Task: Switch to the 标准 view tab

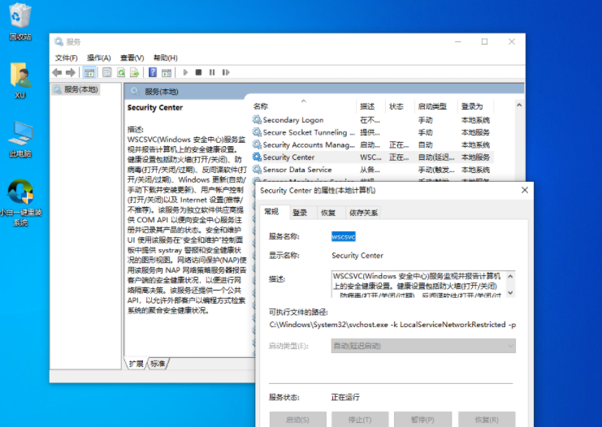Action: (158, 364)
